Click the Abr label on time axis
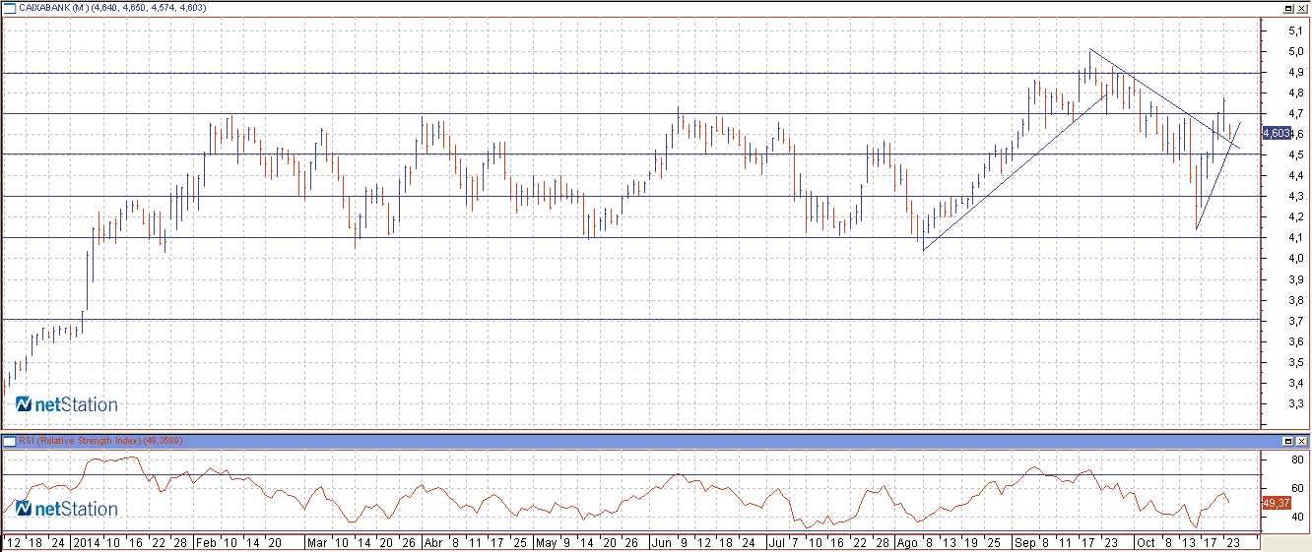 (x=433, y=542)
